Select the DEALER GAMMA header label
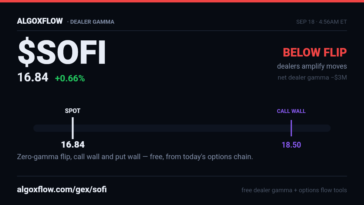364x205 pixels. [92, 22]
